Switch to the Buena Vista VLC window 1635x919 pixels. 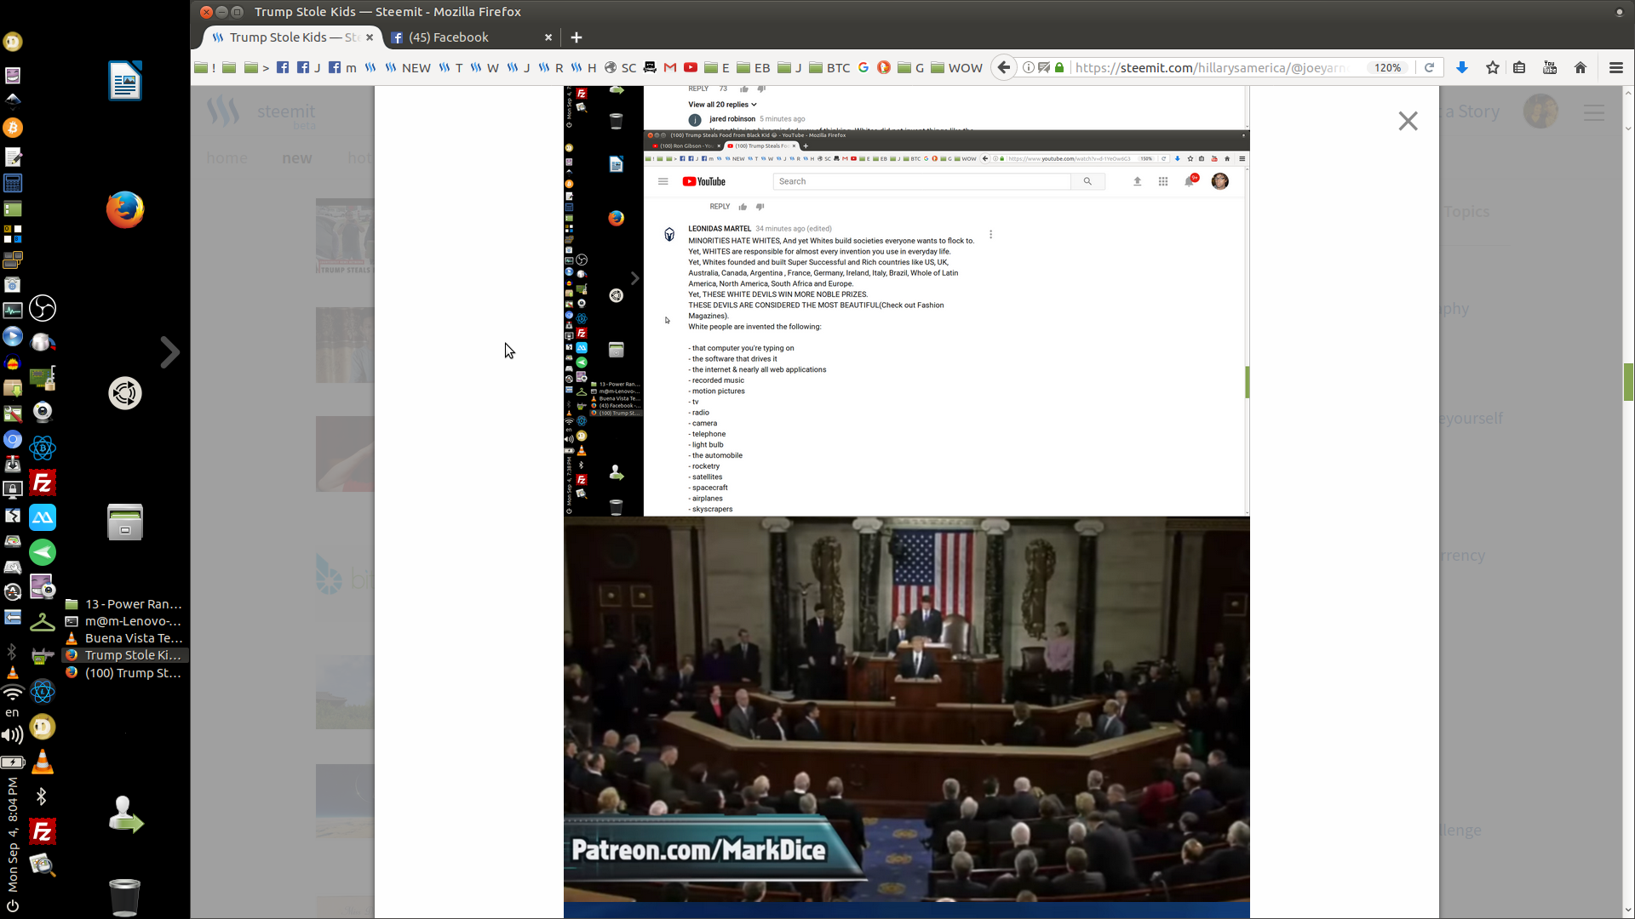(x=125, y=638)
